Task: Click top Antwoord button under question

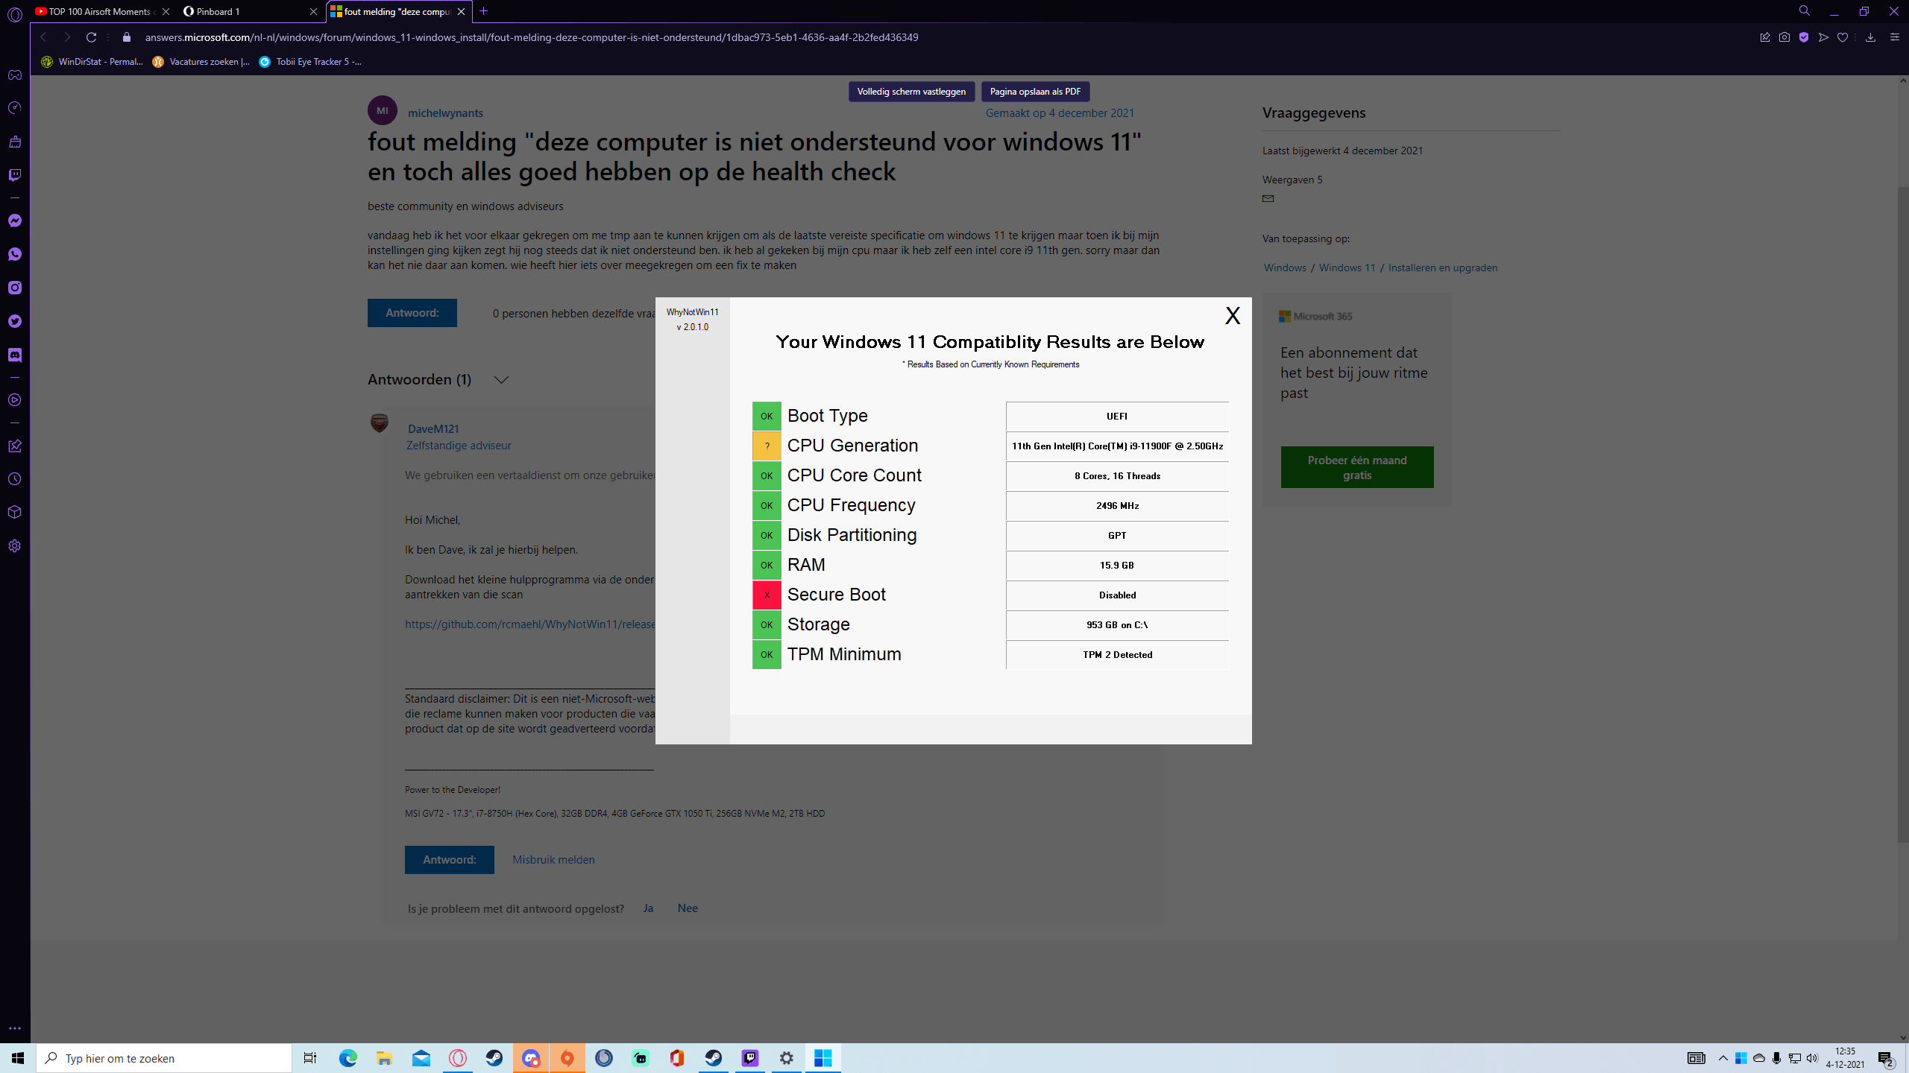Action: pyautogui.click(x=412, y=313)
